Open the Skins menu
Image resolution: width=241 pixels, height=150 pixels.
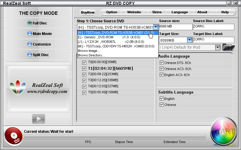157,12
